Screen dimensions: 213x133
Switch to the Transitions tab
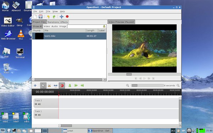click(x=53, y=22)
